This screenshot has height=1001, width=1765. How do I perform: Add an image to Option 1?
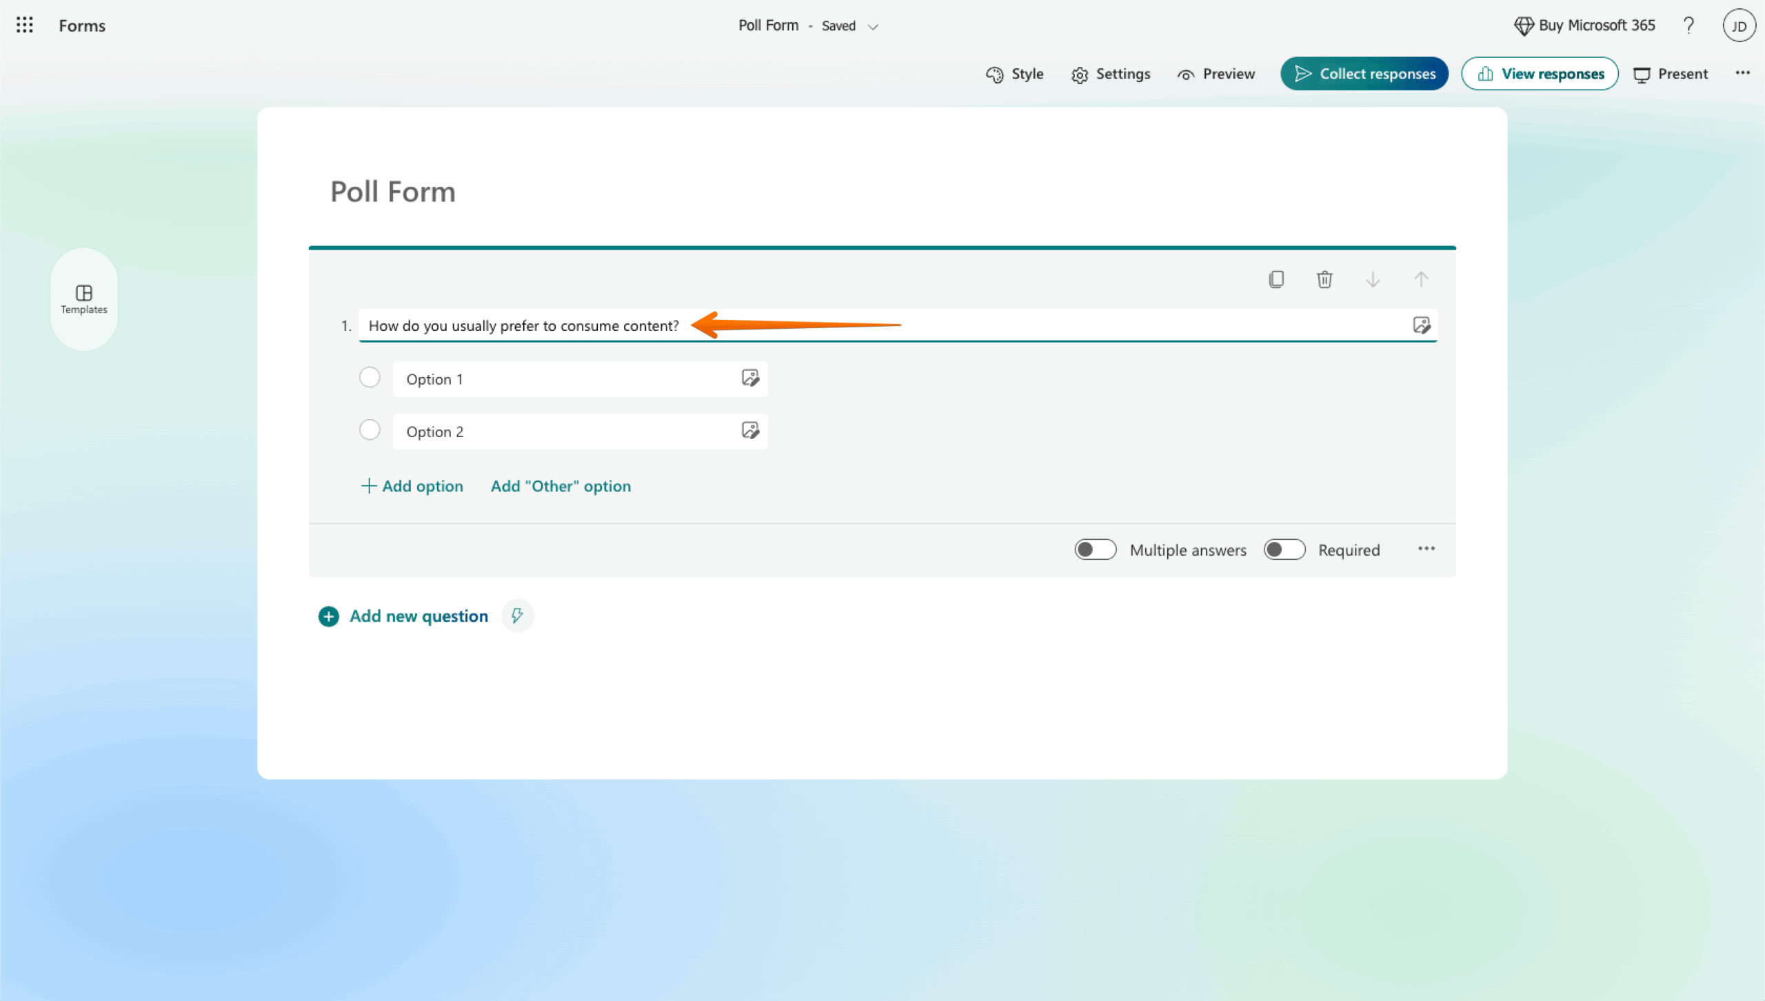[750, 378]
